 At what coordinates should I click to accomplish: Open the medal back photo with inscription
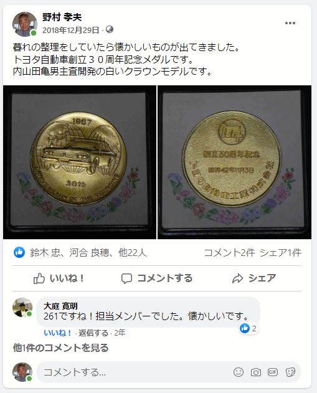[x=235, y=162]
